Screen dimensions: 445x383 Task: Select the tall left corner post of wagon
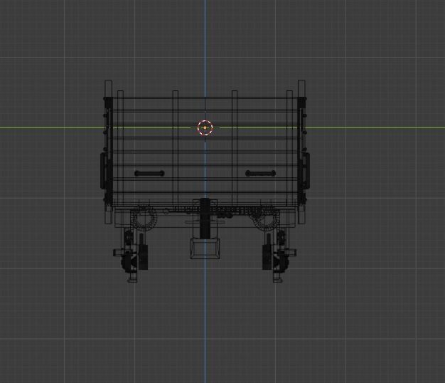[x=109, y=152]
